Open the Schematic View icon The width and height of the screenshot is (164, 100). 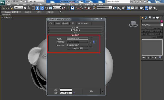pyautogui.click(x=137, y=8)
